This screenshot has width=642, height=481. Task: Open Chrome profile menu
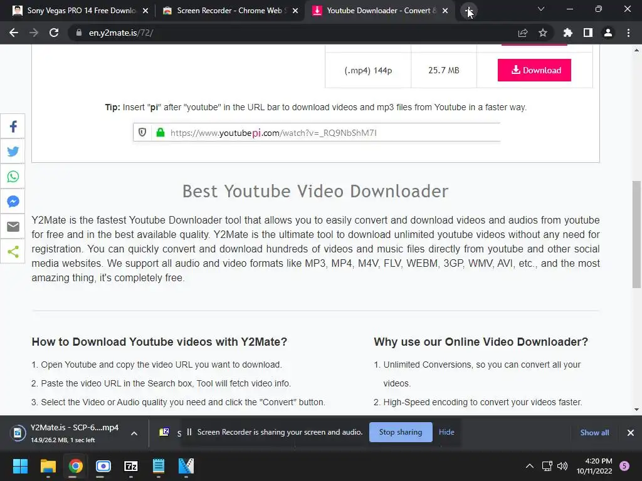608,33
